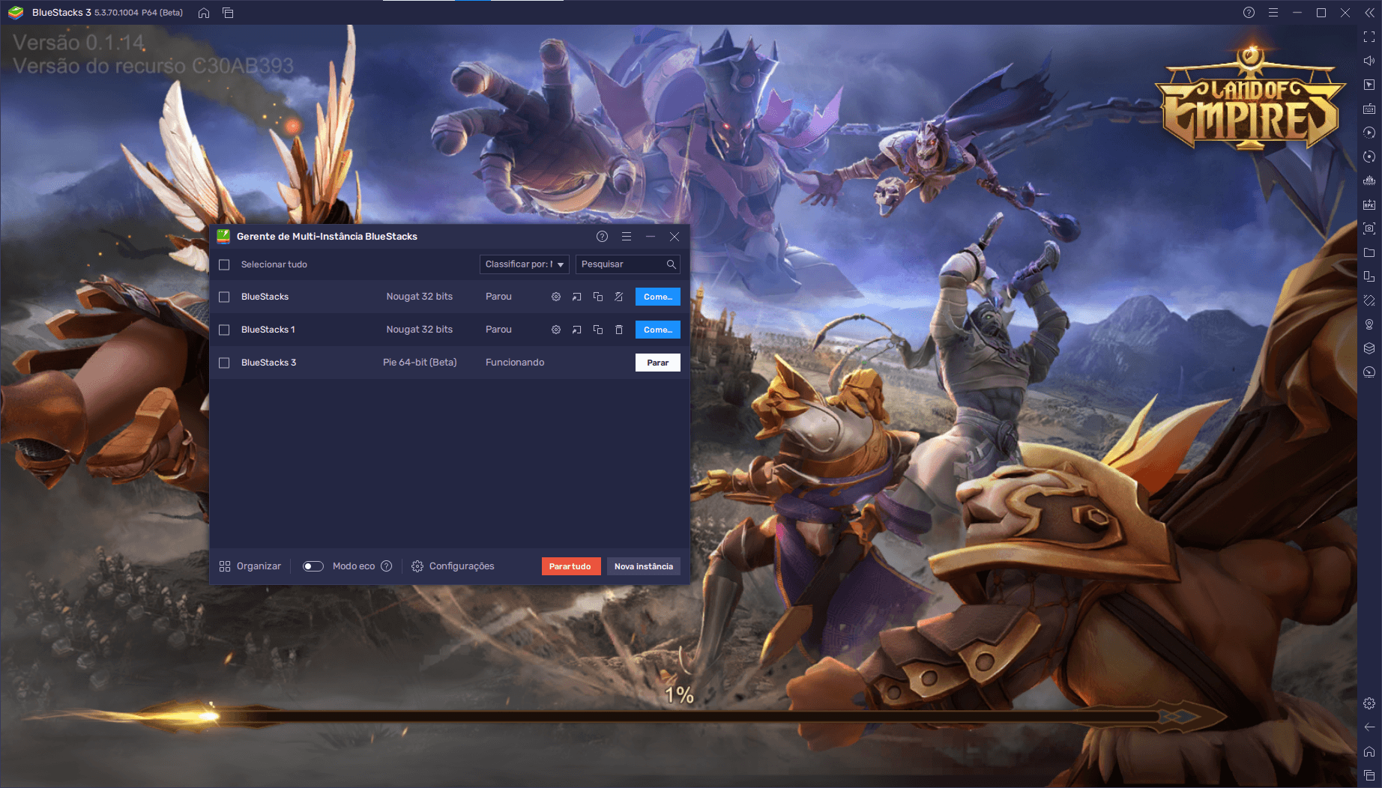Open the Classificar por dropdown

(x=524, y=264)
